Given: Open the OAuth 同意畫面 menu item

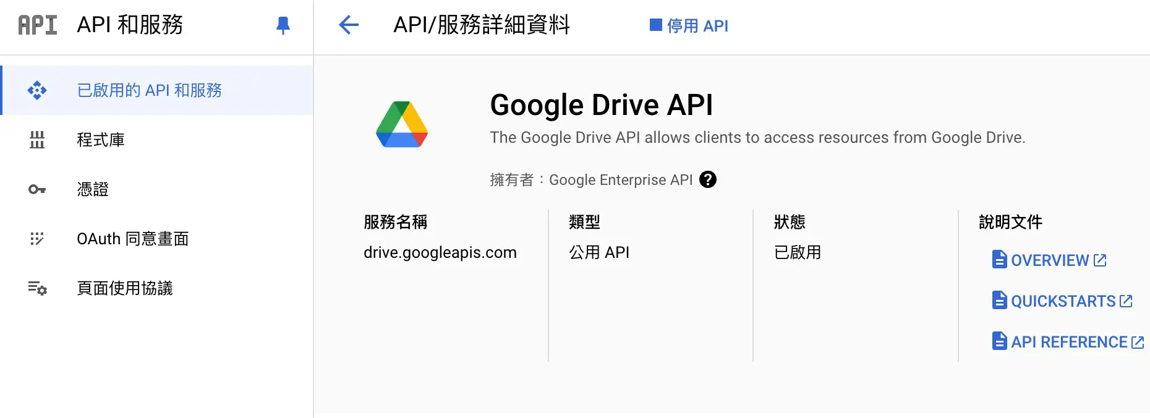Looking at the screenshot, I should (x=156, y=239).
